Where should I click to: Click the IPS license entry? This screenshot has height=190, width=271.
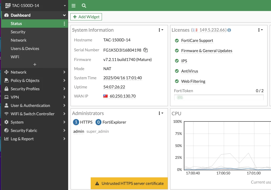pyautogui.click(x=184, y=61)
